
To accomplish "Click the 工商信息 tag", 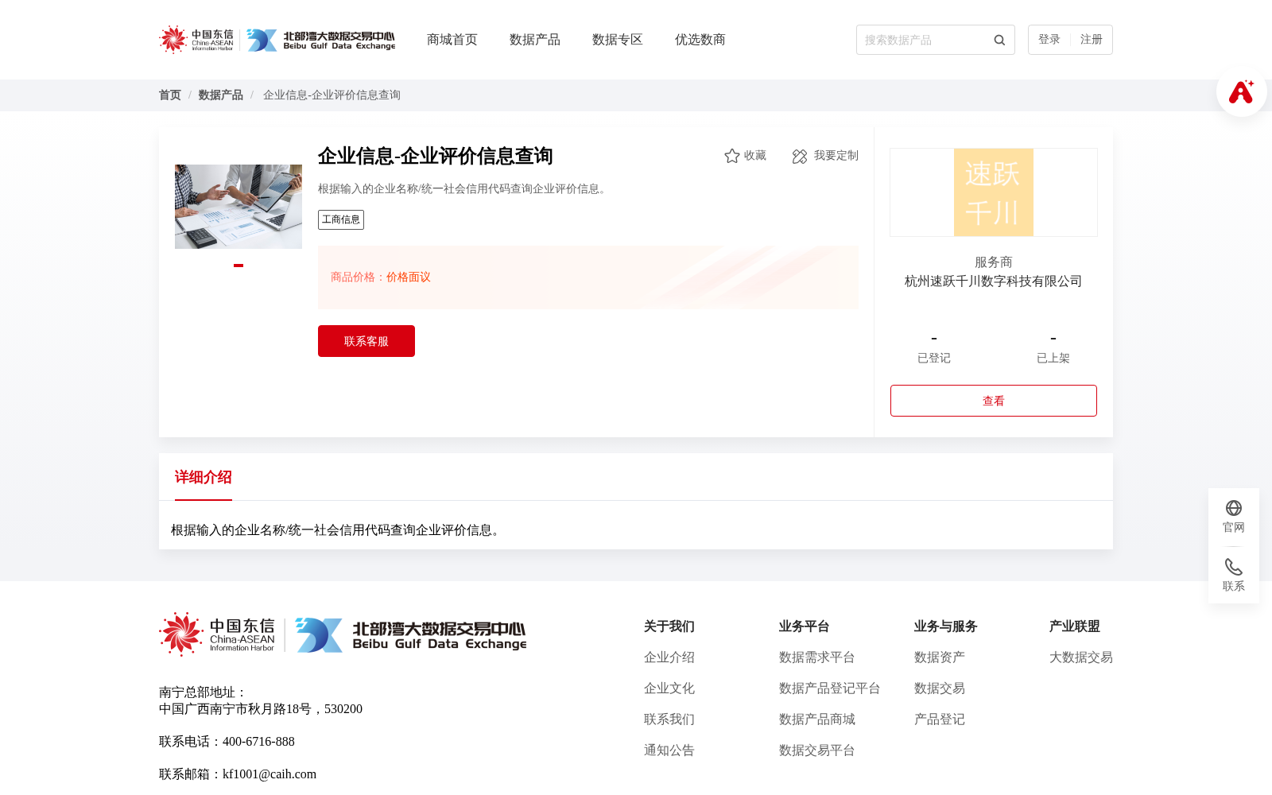I will point(341,219).
